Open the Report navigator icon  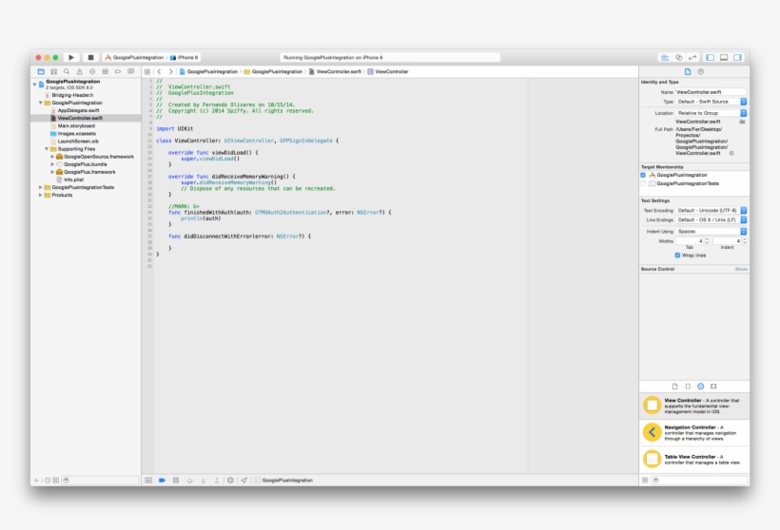131,71
